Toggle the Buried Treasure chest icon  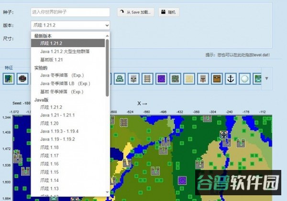[217, 79]
